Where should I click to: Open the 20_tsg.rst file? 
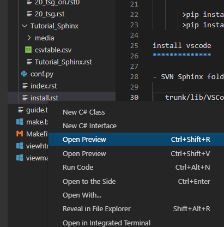point(50,14)
